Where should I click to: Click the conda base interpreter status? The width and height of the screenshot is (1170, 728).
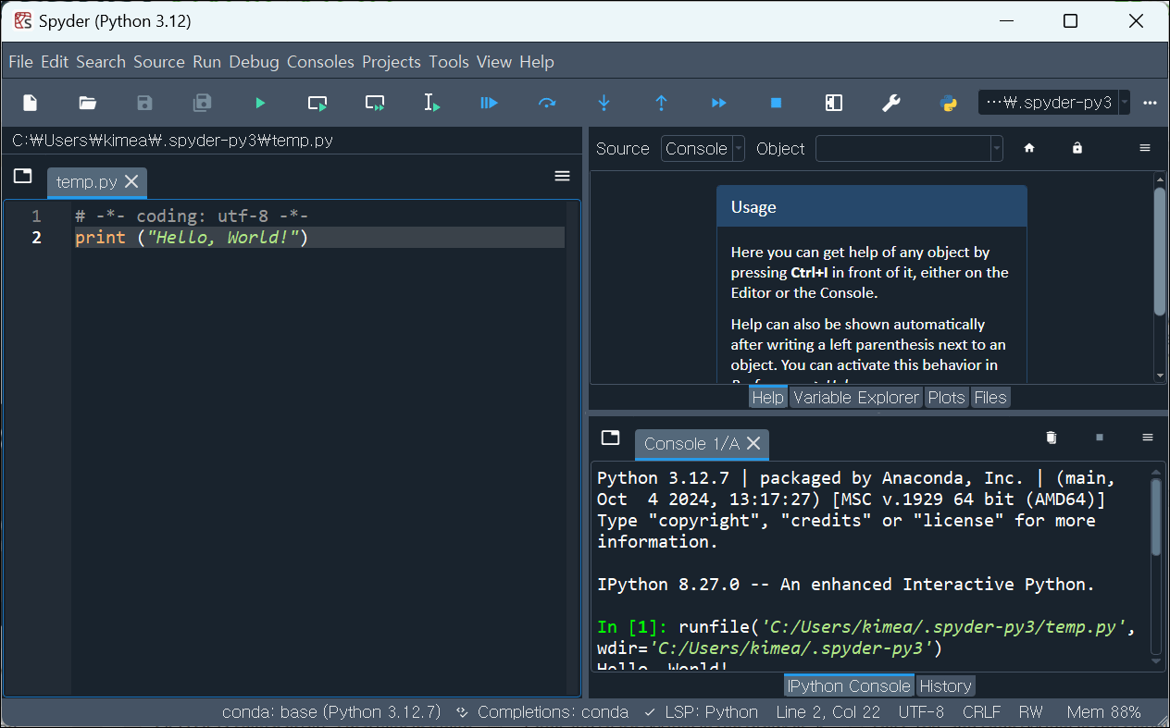(331, 712)
